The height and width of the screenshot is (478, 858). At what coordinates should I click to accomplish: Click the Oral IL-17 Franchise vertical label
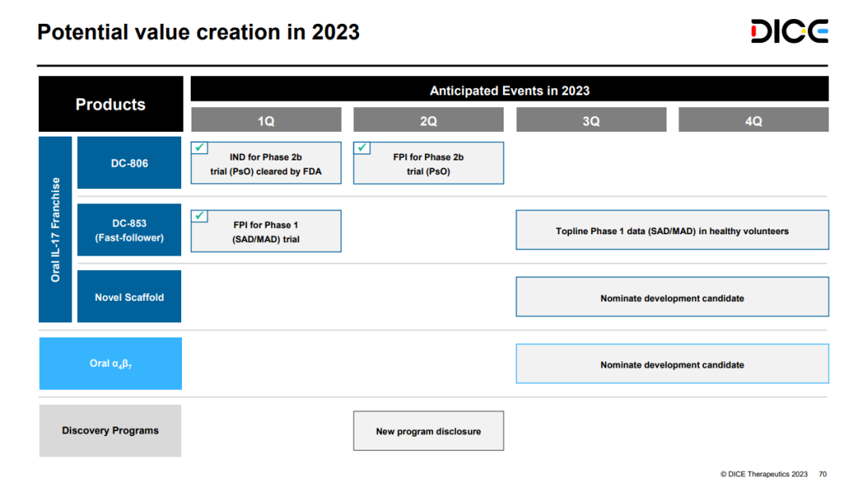pyautogui.click(x=56, y=229)
